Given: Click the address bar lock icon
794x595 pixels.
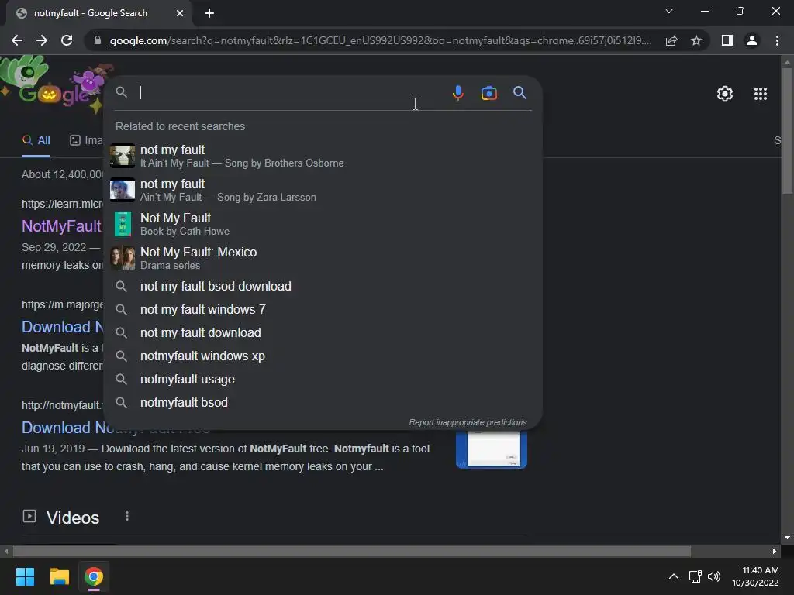Looking at the screenshot, I should (98, 40).
